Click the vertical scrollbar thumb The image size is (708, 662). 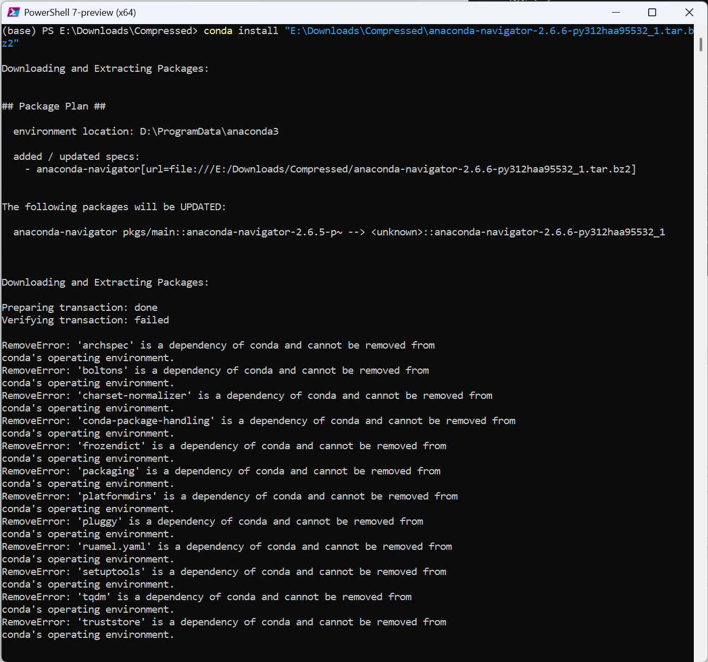point(701,45)
